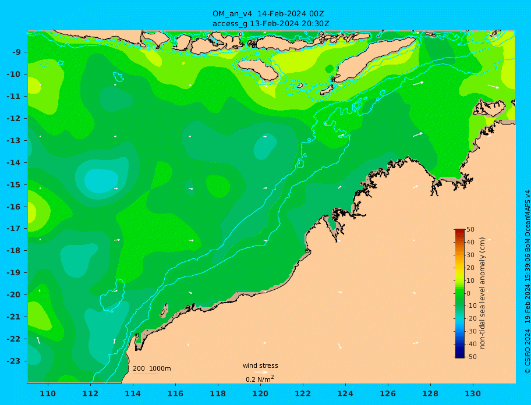Click the wind stress legend arrow
The width and height of the screenshot is (531, 405).
point(261,372)
